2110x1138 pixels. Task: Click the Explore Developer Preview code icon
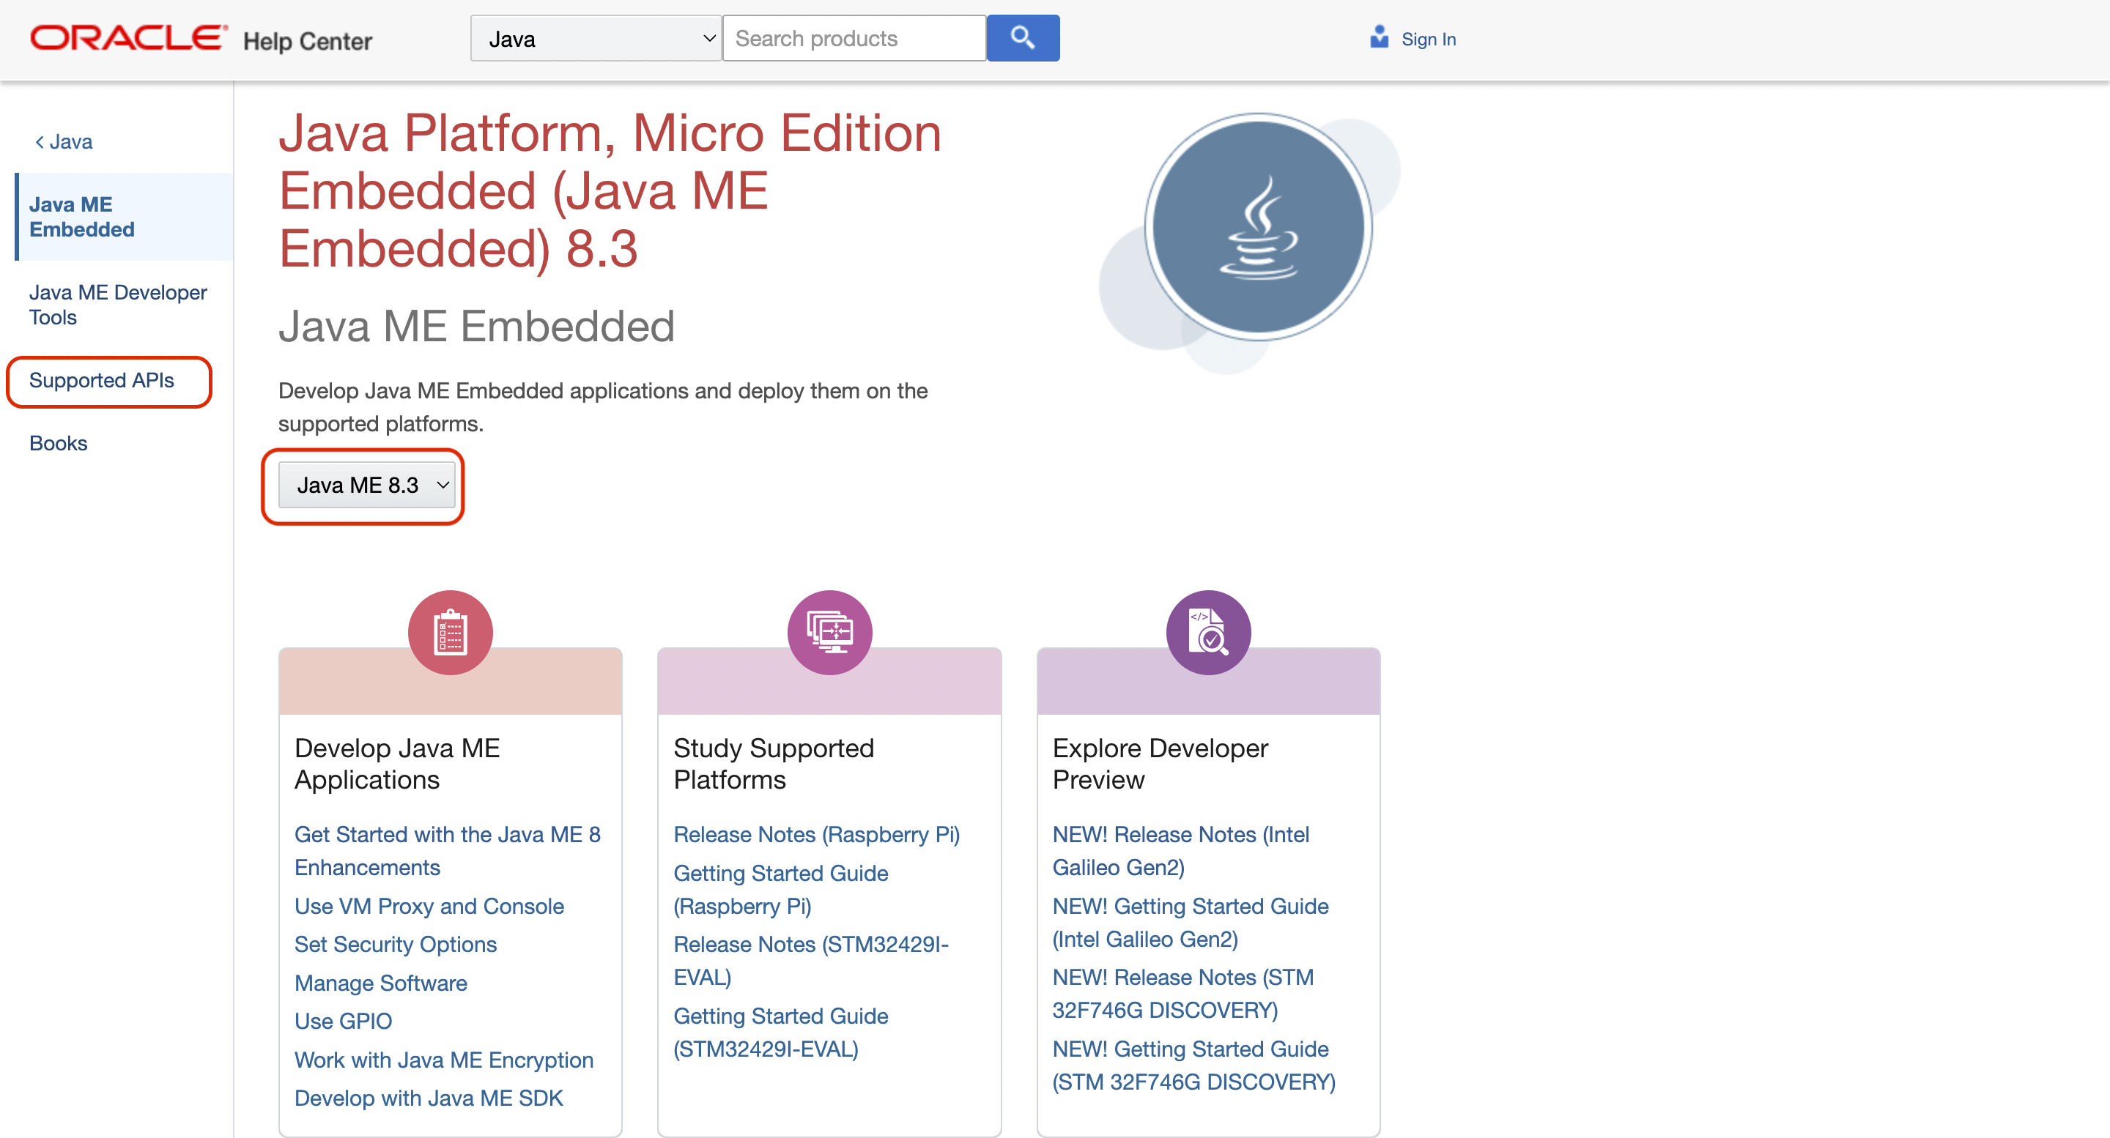coord(1208,632)
